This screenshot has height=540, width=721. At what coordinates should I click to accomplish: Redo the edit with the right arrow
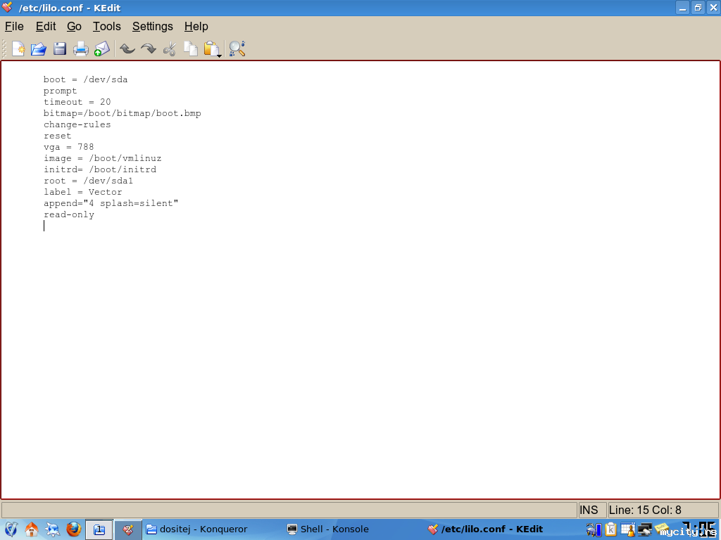pyautogui.click(x=148, y=49)
